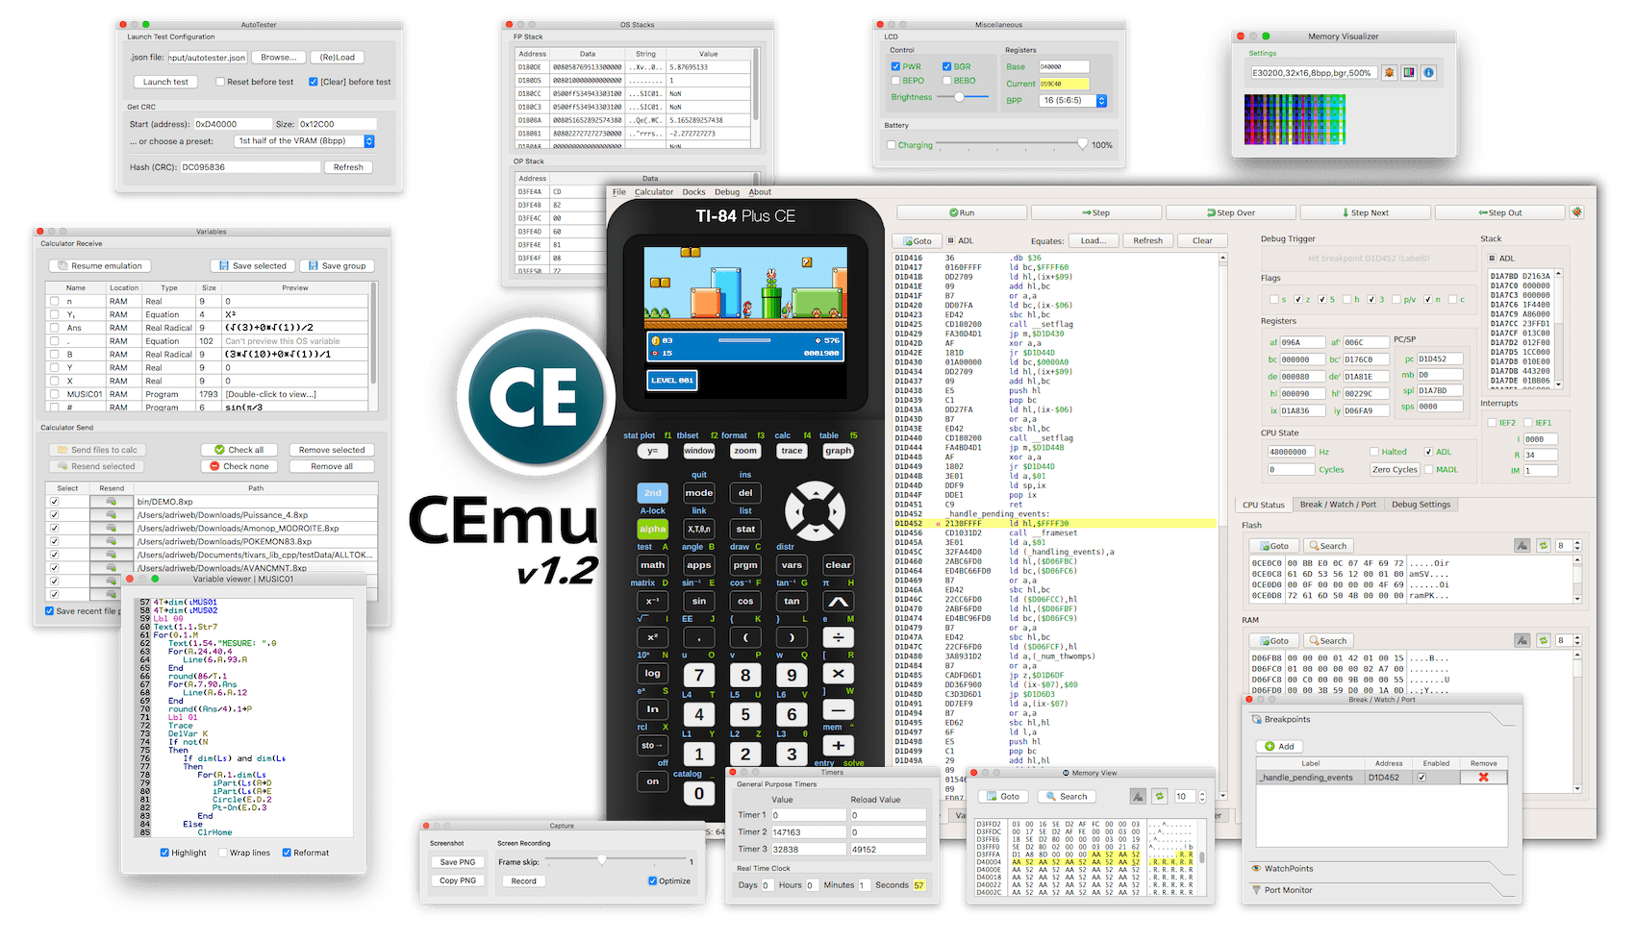Click the calculator's green alpha key
This screenshot has width=1635, height=941.
(x=652, y=529)
